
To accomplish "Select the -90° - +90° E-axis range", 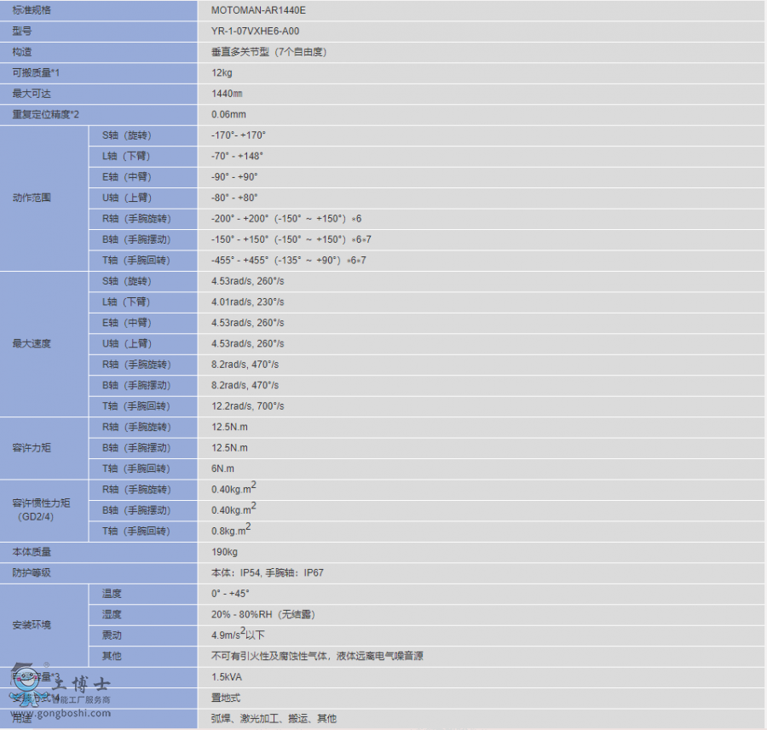I will tap(234, 177).
